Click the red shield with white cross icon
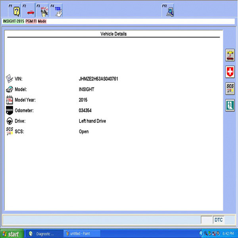The image size is (238, 238). (230, 72)
